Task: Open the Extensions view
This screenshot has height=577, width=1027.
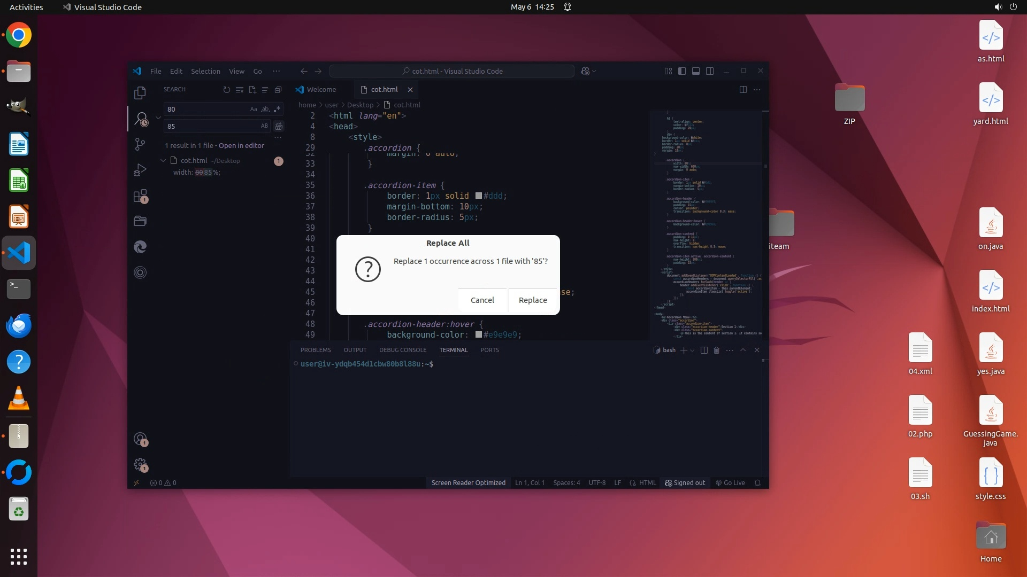Action: pos(140,196)
